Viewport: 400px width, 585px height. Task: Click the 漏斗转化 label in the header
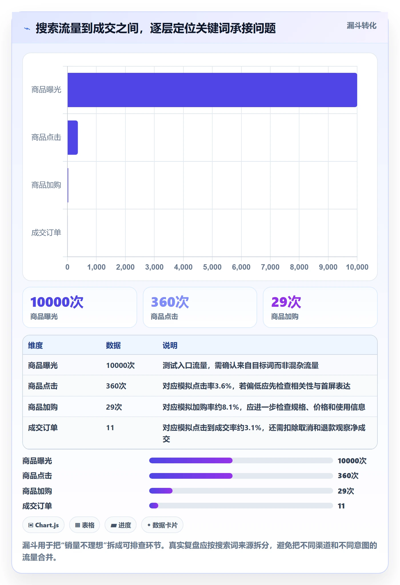(361, 26)
